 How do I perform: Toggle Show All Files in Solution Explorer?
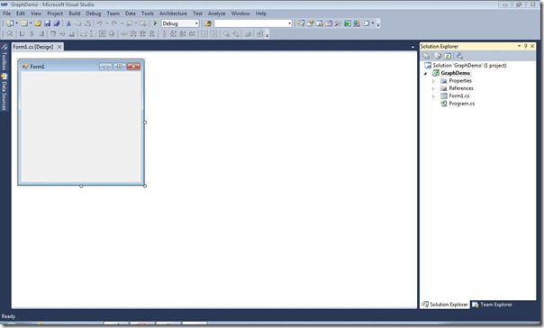click(x=439, y=56)
